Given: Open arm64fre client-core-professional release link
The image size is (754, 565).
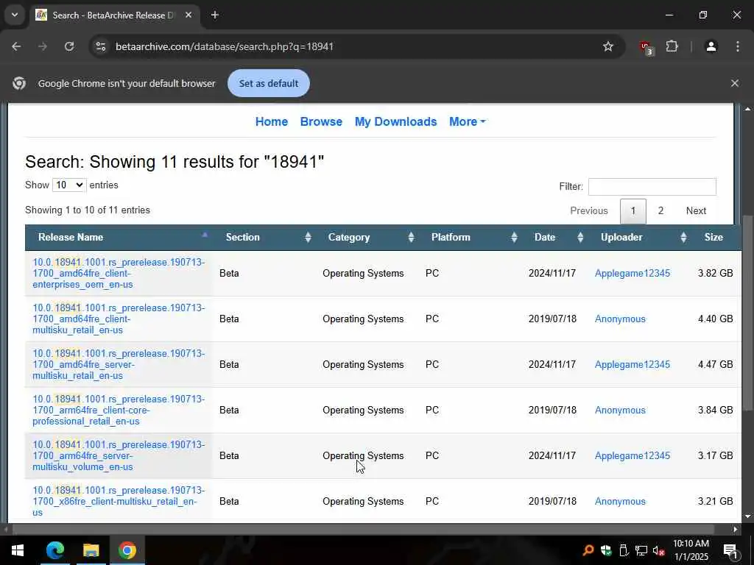Looking at the screenshot, I should pos(119,411).
